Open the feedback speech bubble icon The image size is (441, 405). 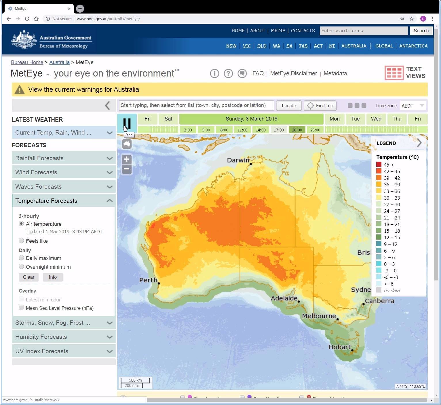point(242,74)
